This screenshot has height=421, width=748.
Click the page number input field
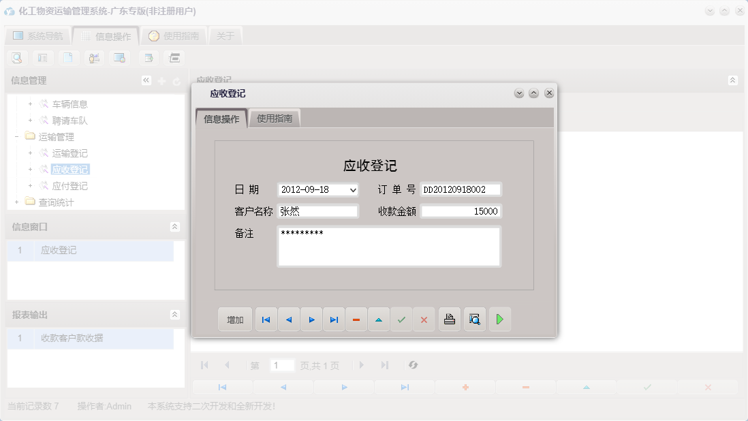point(282,365)
